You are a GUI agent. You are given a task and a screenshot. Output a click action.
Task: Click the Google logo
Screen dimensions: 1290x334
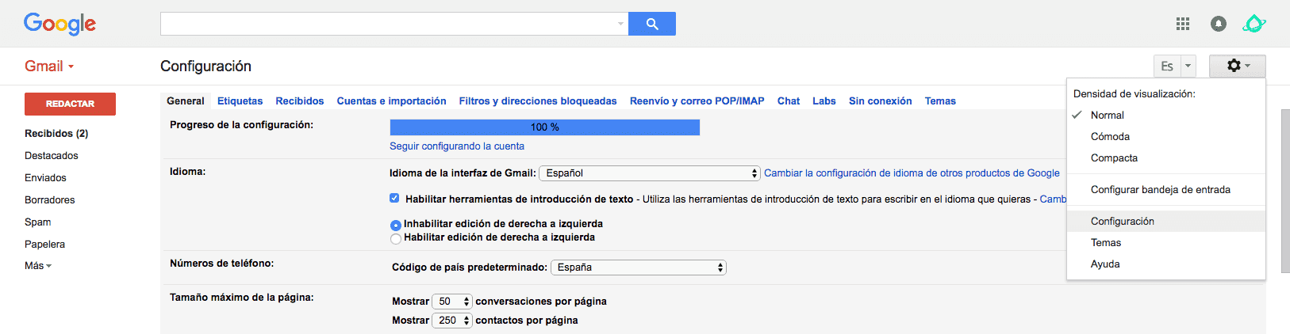[x=60, y=24]
